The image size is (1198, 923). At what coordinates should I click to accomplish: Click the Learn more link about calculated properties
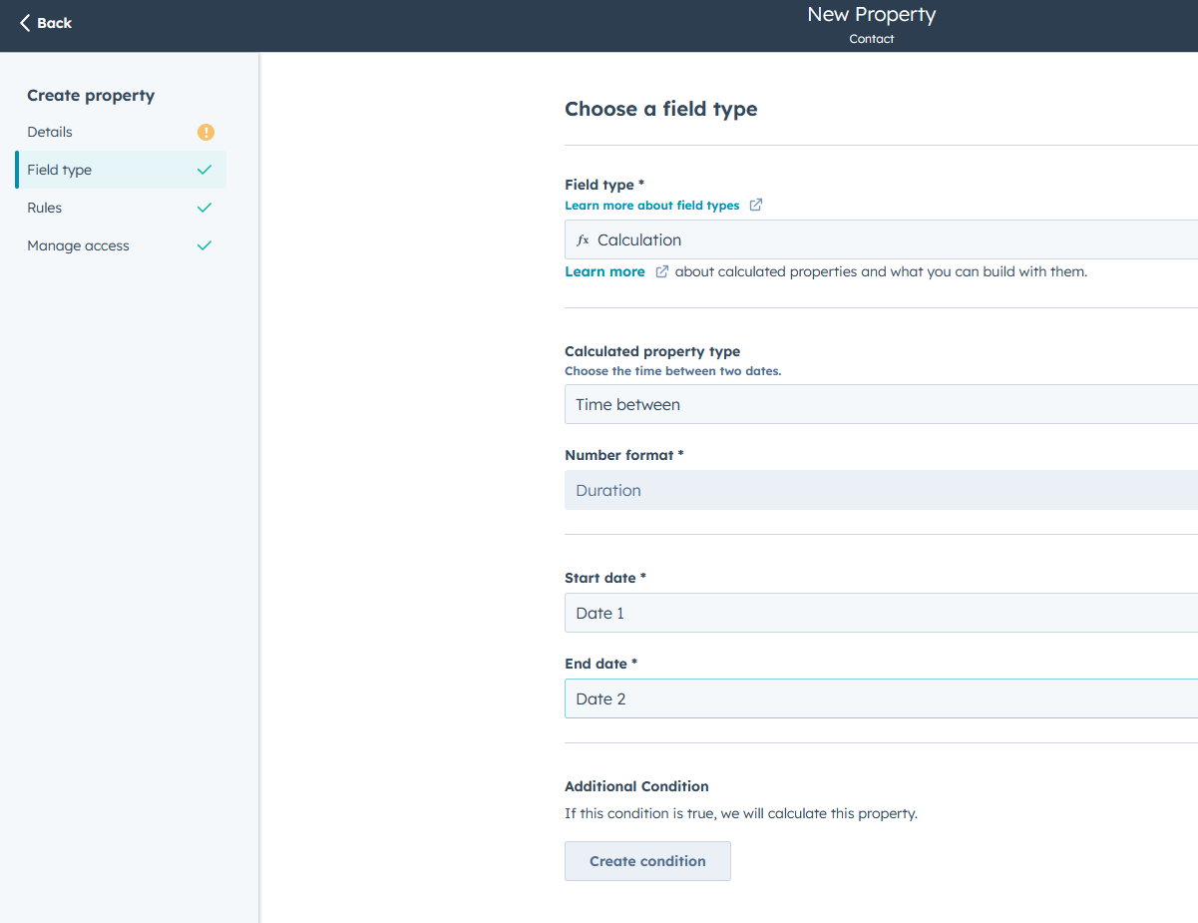pos(604,270)
